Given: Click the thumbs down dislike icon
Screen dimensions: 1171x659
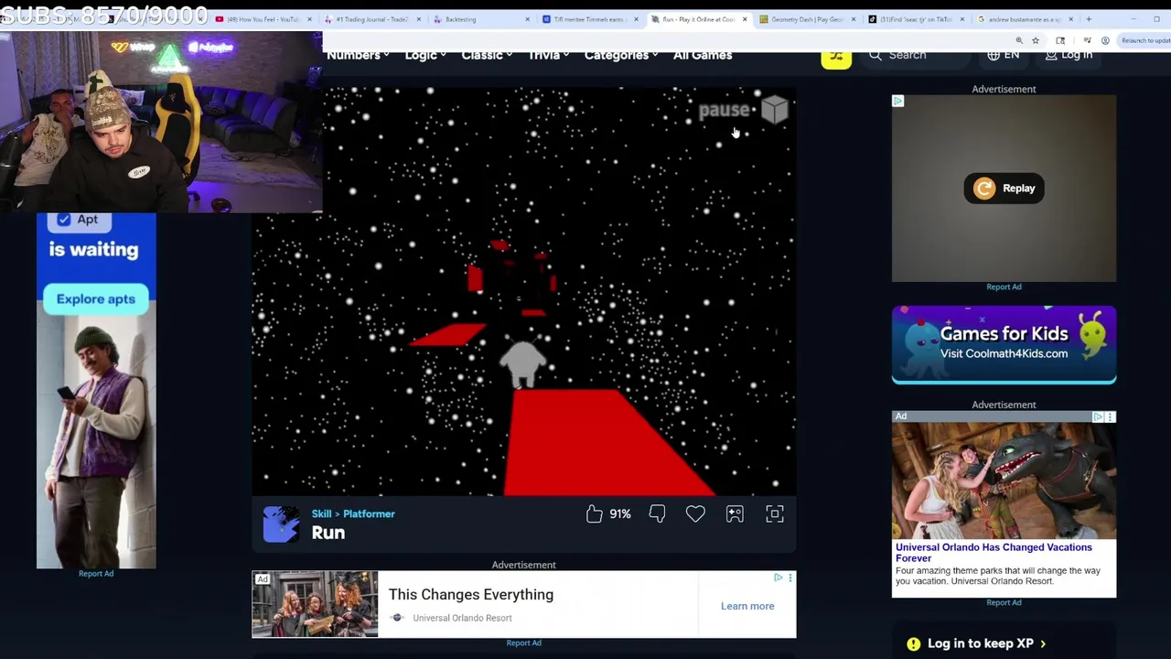Looking at the screenshot, I should (x=657, y=514).
